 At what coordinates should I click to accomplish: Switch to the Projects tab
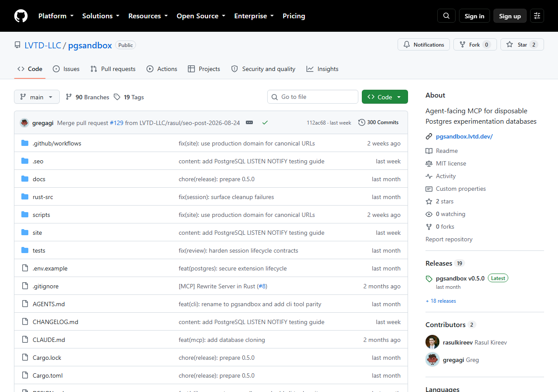(x=204, y=69)
